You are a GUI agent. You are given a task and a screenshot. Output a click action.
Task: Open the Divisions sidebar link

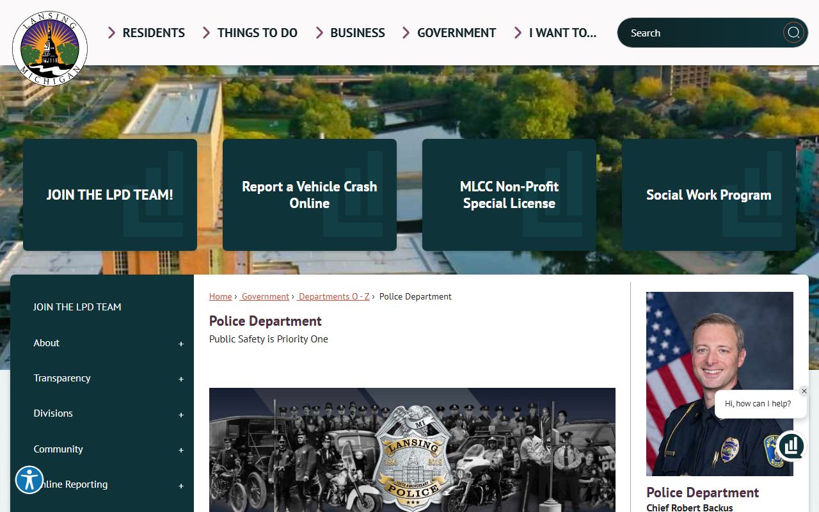53,413
